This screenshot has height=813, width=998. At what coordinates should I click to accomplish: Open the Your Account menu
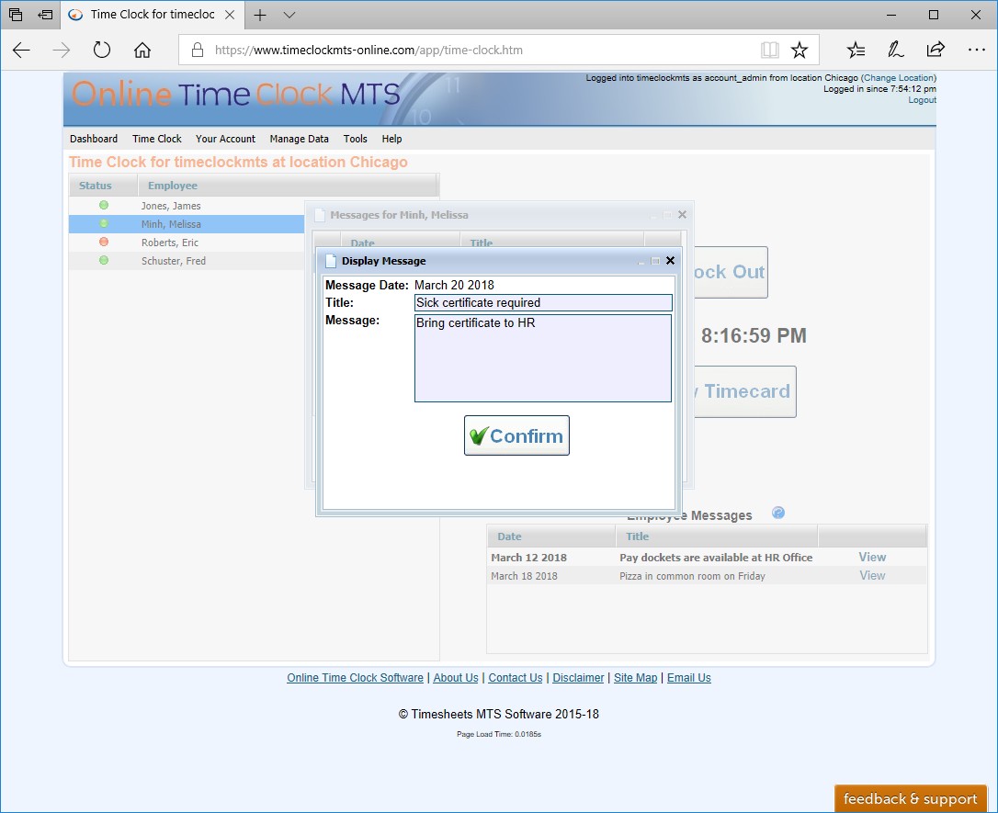tap(225, 139)
